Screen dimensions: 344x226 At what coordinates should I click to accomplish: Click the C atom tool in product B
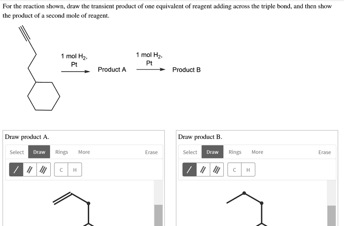click(x=234, y=170)
